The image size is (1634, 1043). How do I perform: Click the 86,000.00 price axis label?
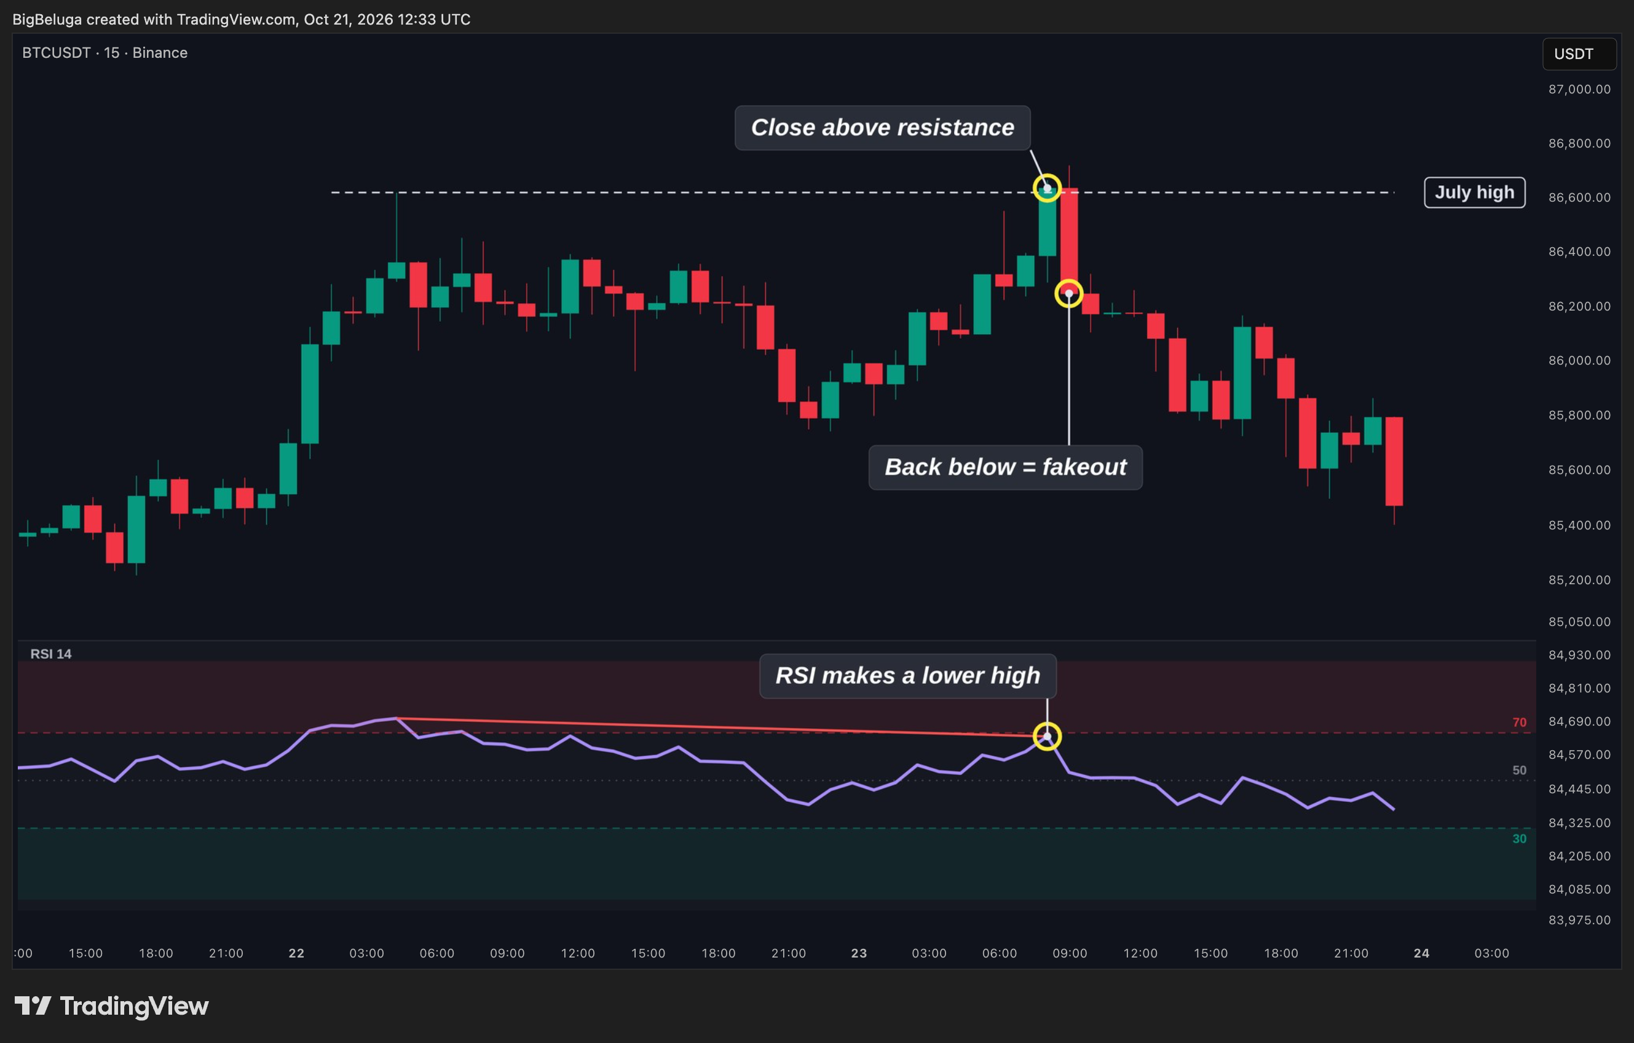pyautogui.click(x=1579, y=360)
